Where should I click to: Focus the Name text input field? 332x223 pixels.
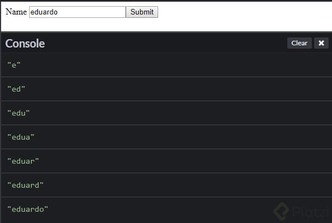(x=77, y=12)
